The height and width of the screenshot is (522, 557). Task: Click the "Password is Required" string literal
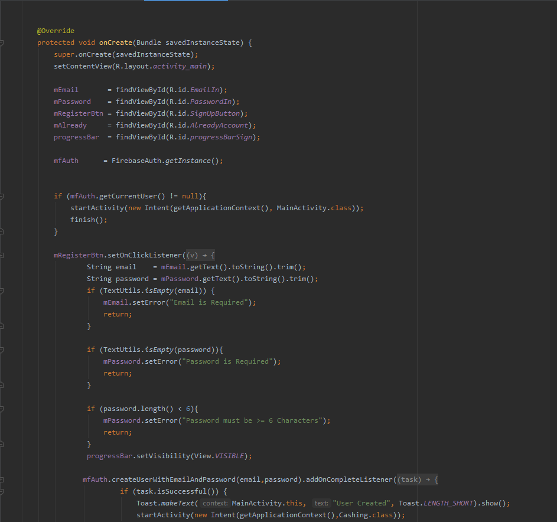coord(227,361)
